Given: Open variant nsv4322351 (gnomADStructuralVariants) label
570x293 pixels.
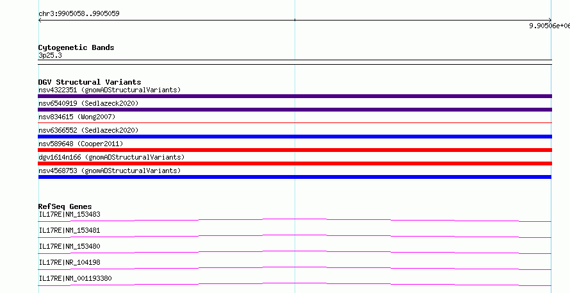Looking at the screenshot, I should click(110, 90).
